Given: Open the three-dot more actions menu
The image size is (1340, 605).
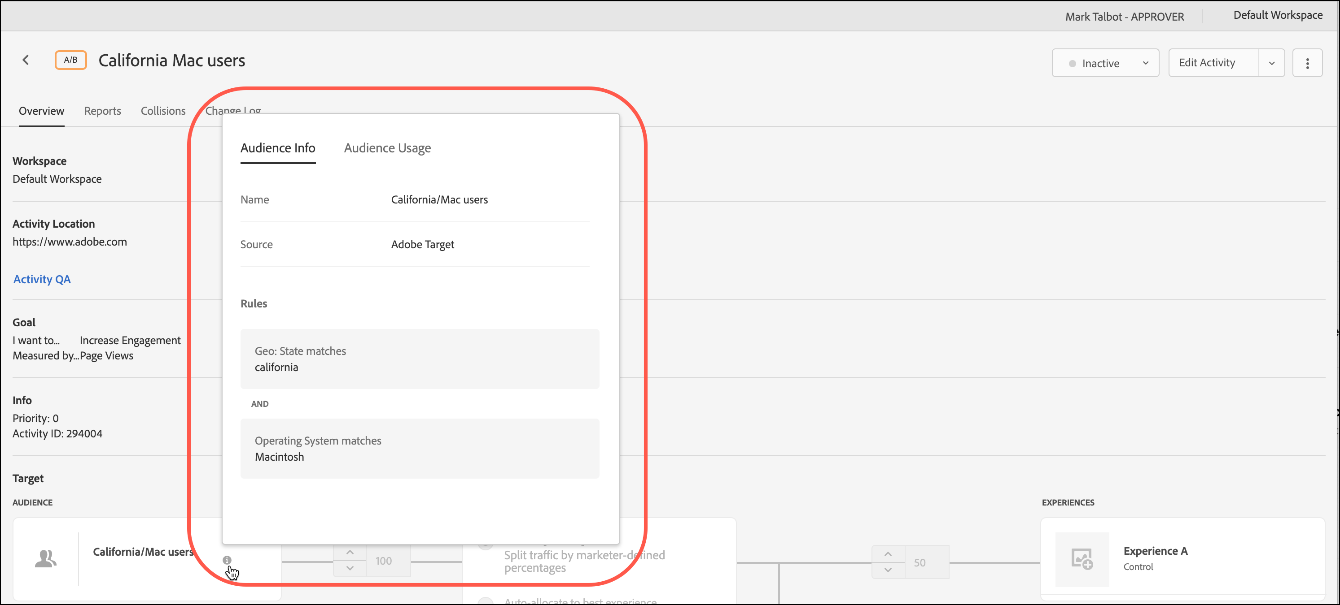Looking at the screenshot, I should (x=1307, y=63).
